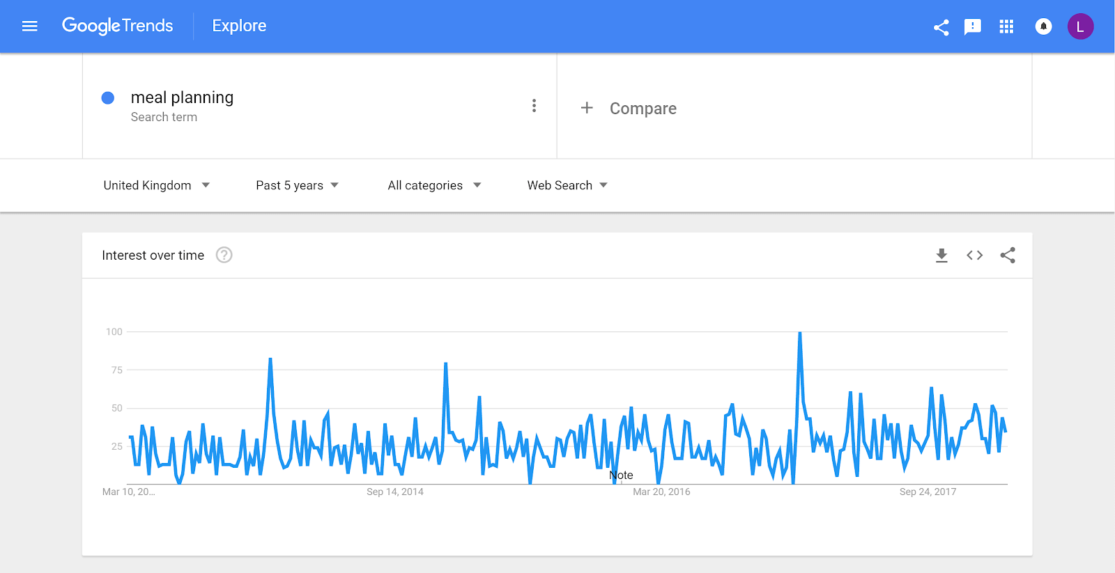Open the Google apps grid
1115x573 pixels.
tap(1006, 26)
